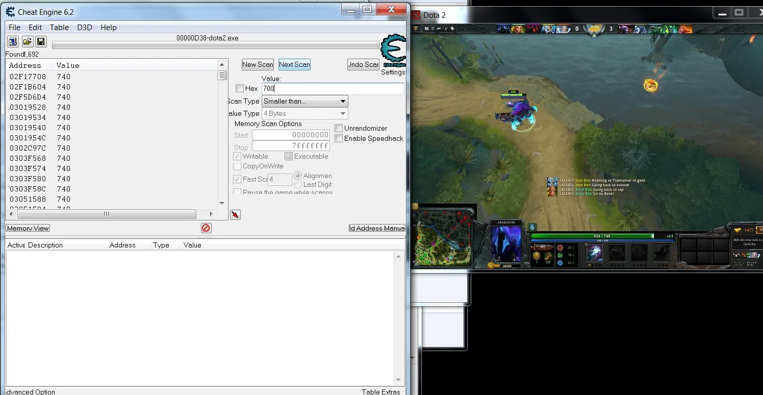Open the Scan Type dropdown

pos(304,101)
